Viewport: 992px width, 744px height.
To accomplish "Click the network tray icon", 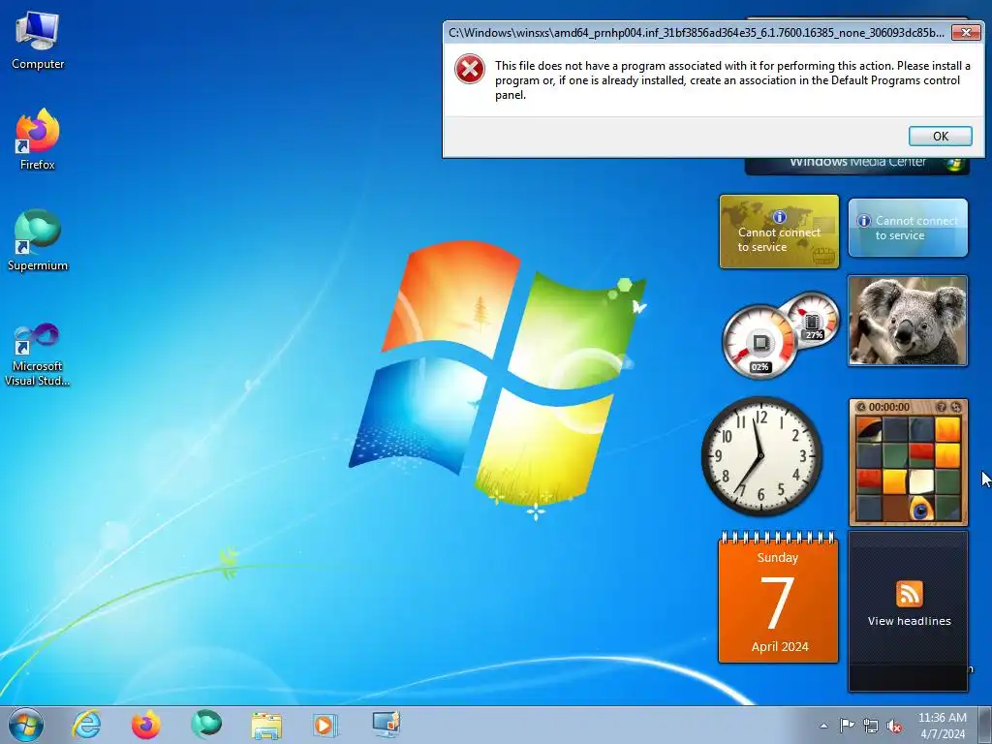I will tap(871, 726).
